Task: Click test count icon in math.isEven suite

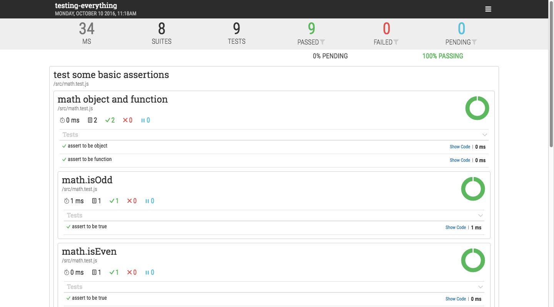Action: 94,272
